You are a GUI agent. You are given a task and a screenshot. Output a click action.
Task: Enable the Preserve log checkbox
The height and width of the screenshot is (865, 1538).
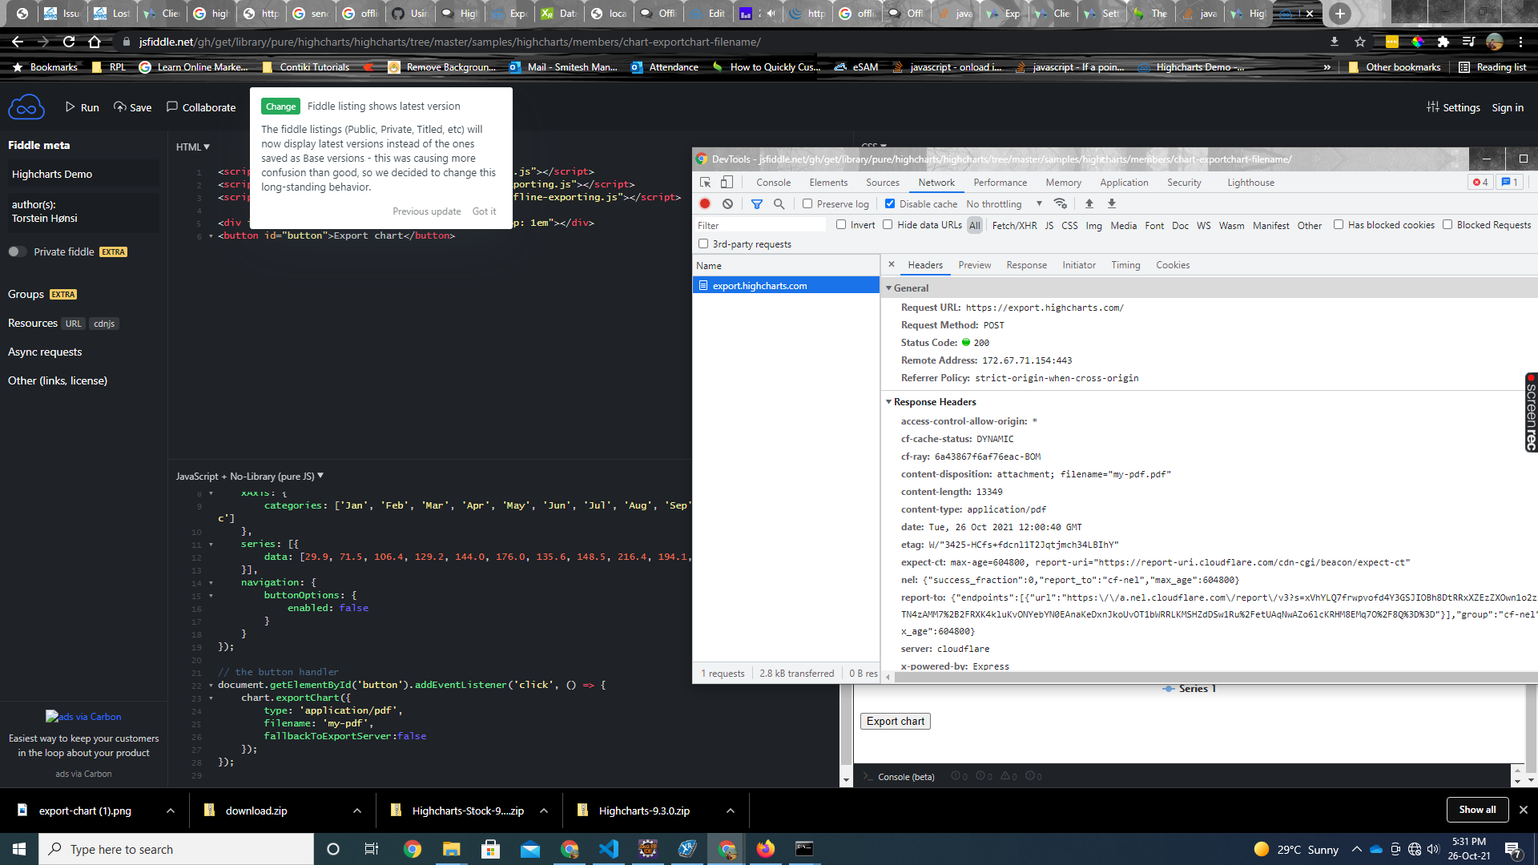point(807,203)
